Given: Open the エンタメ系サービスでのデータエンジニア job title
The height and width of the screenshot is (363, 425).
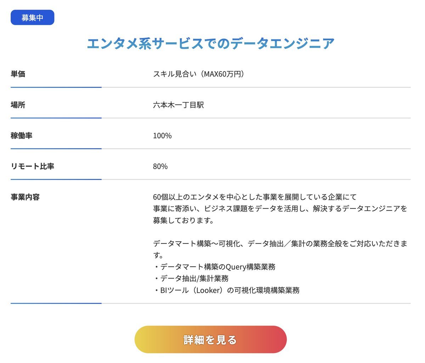Looking at the screenshot, I should (210, 44).
